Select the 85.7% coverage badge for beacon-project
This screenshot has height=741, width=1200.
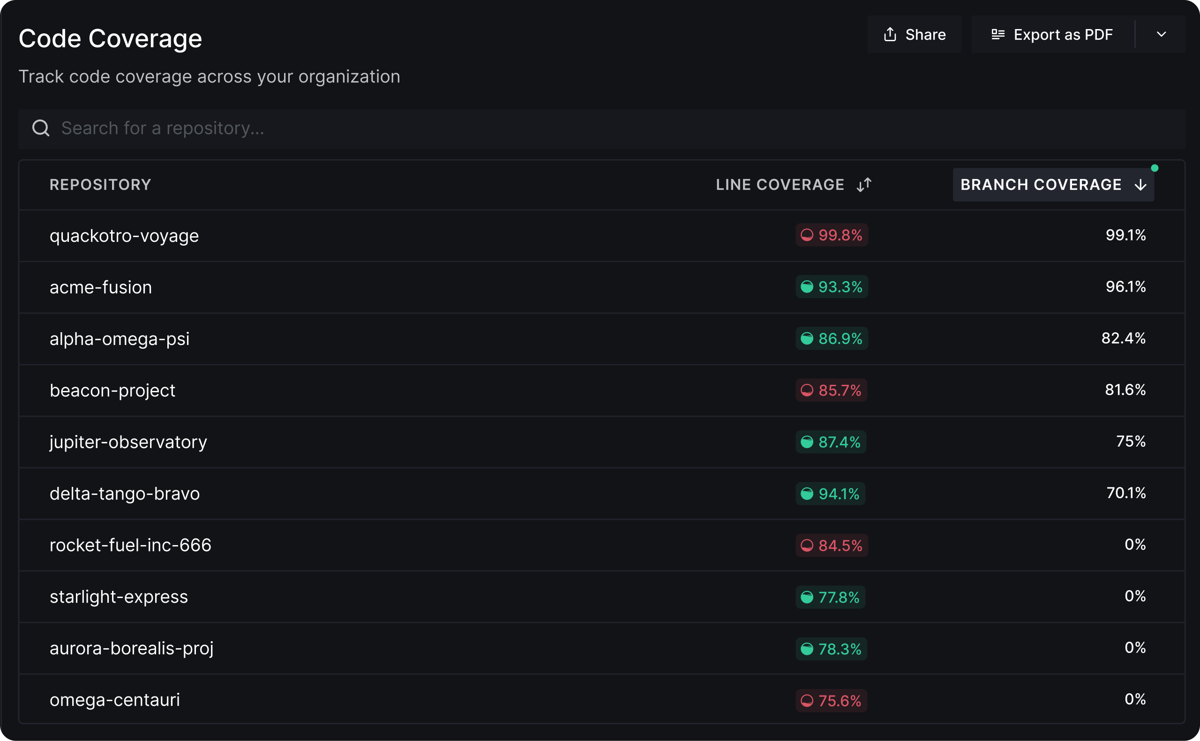tap(831, 390)
